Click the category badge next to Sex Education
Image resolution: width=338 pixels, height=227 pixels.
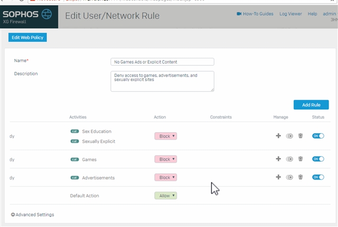(74, 131)
